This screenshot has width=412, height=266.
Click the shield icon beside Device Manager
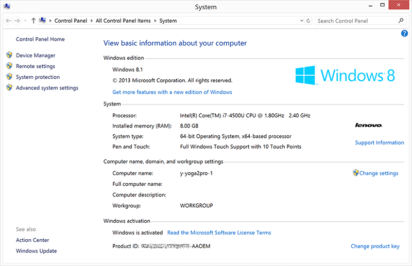(9, 55)
